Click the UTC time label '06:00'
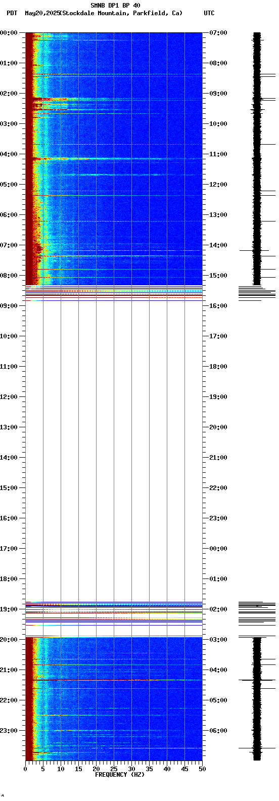Screen dimensions: 279x801 [x=218, y=730]
